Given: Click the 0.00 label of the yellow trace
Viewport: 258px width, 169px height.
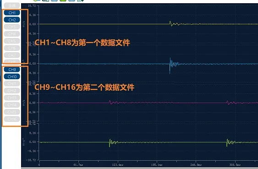Looking at the screenshot, I should tap(33, 24).
